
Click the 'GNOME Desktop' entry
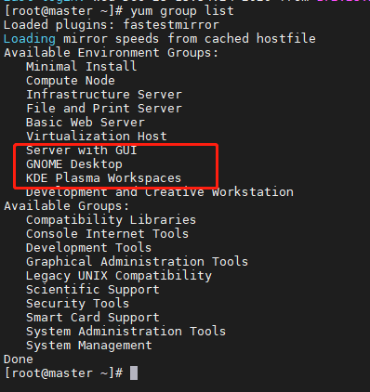(x=74, y=164)
